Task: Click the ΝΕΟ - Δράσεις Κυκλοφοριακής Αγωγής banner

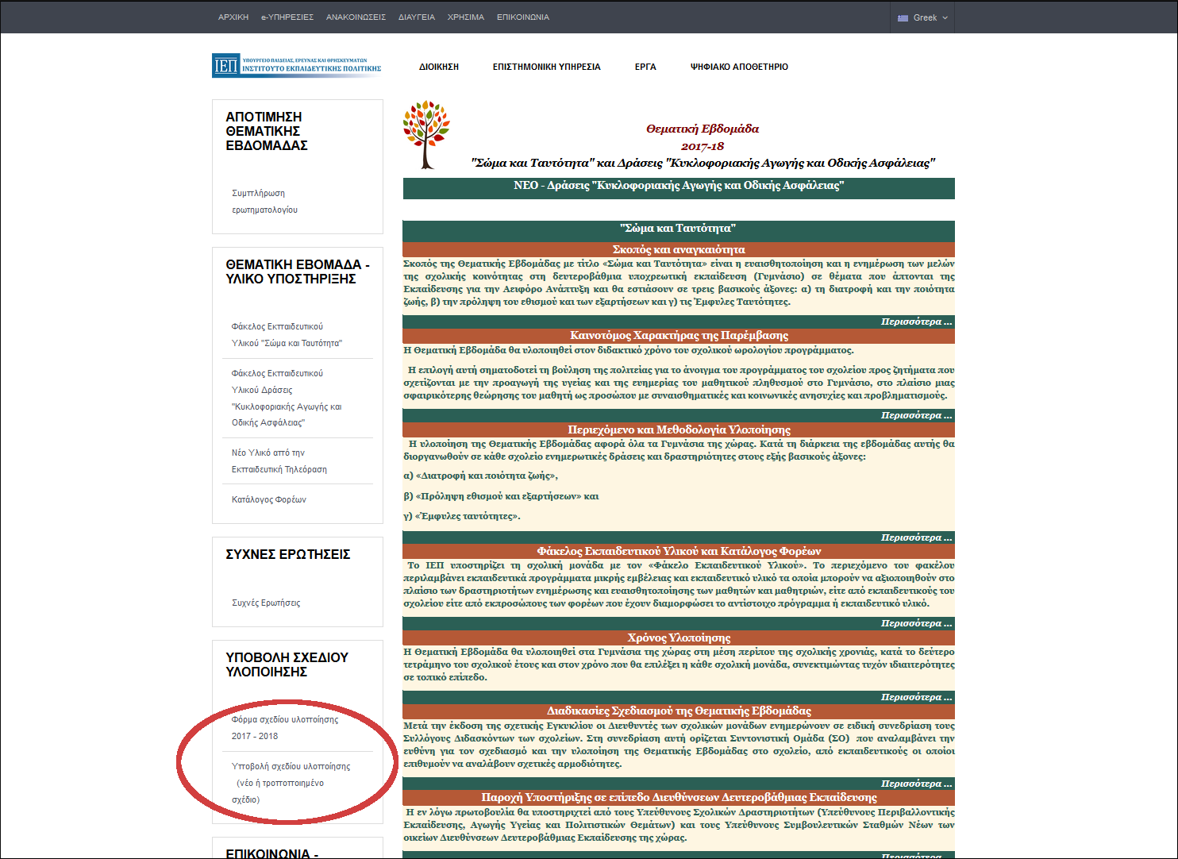Action: pyautogui.click(x=679, y=186)
